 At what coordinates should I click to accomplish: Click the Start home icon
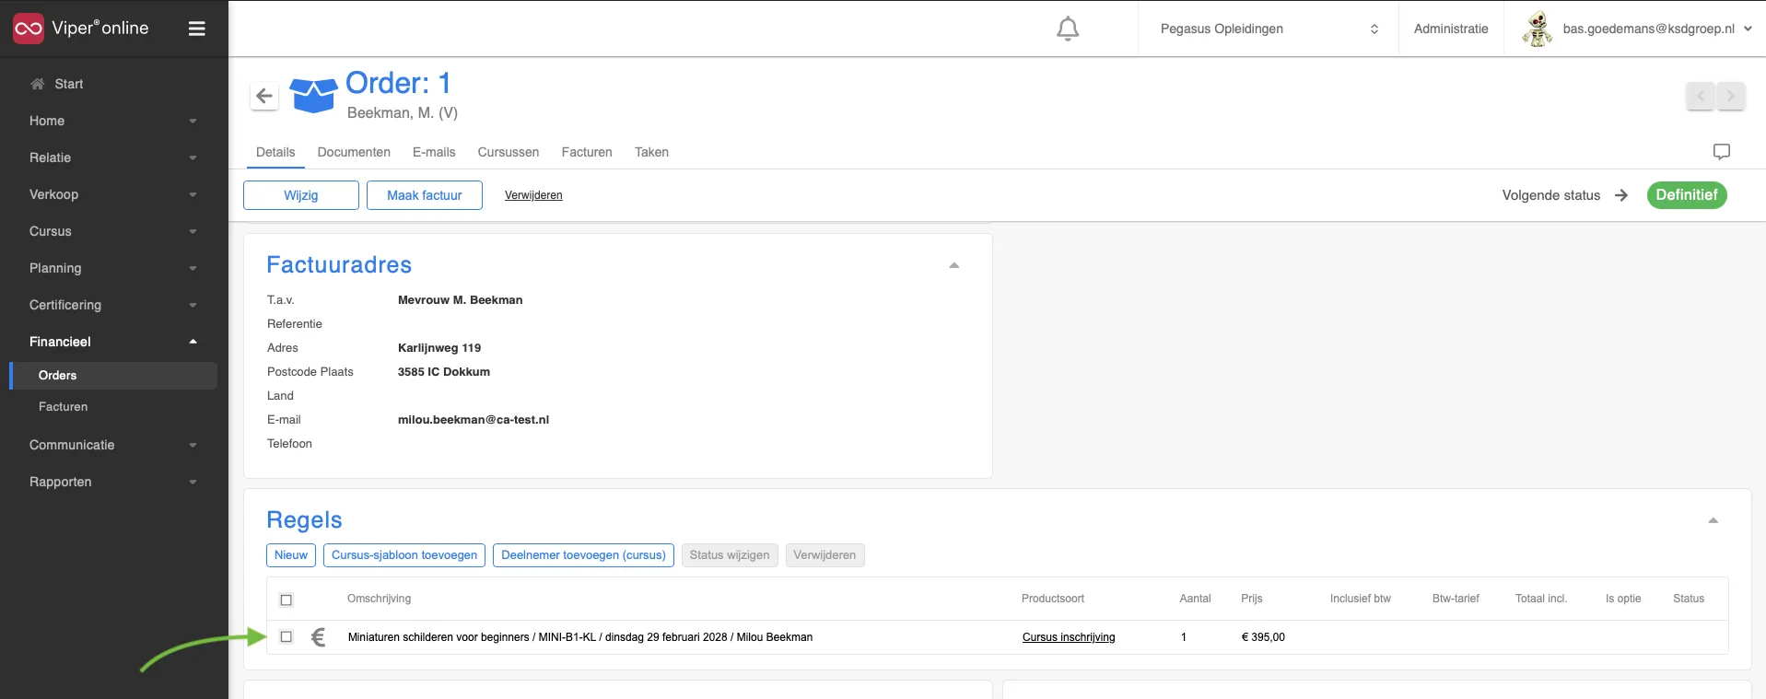click(37, 84)
